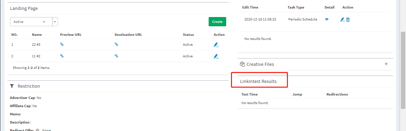Click the Active status of 22 #3
This screenshot has height=131, width=406.
[188, 45]
